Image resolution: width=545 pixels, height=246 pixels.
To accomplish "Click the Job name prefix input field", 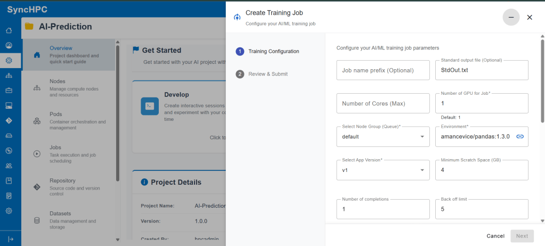I will [383, 70].
